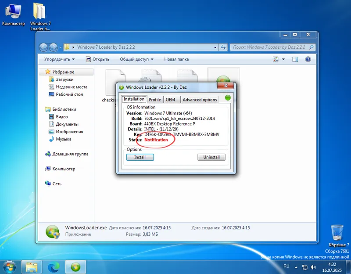Click the Windows Start orb

9,267
